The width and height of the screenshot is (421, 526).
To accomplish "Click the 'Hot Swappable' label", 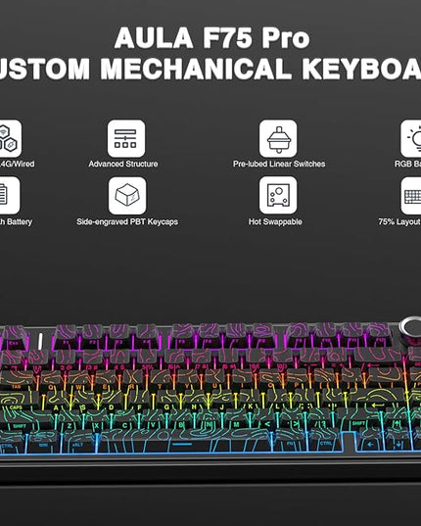I will coord(275,221).
